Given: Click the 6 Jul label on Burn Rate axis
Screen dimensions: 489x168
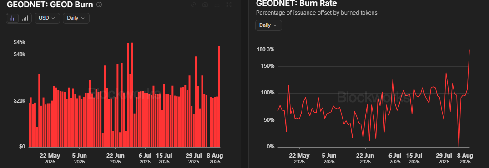Looking at the screenshot, I should pyautogui.click(x=395, y=156).
